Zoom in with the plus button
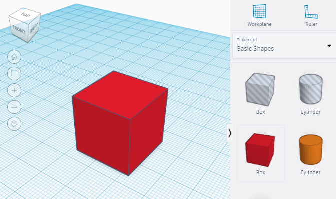 tap(14, 90)
